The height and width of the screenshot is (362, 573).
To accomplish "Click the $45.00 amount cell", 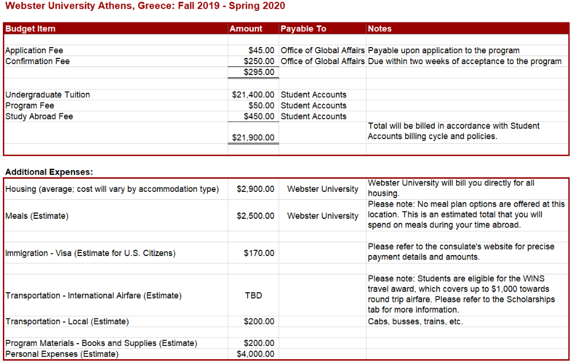I will pos(261,50).
